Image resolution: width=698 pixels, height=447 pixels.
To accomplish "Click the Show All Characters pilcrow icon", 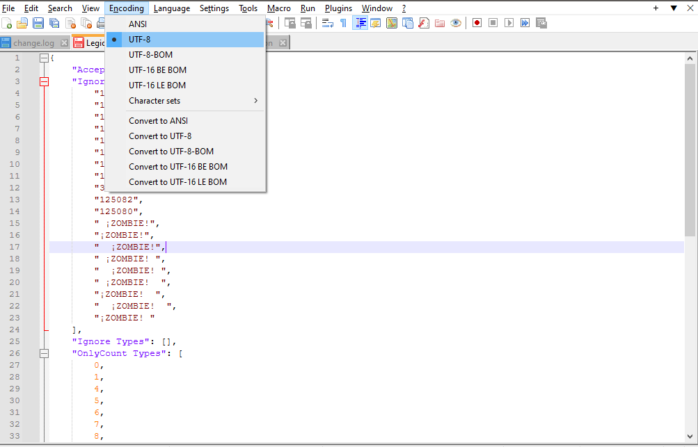I will [343, 23].
